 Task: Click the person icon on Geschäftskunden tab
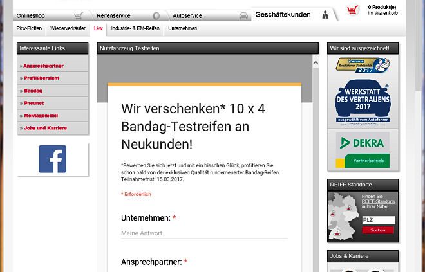pos(325,15)
